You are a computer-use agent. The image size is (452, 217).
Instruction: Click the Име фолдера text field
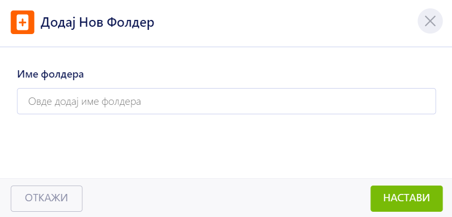pyautogui.click(x=226, y=101)
